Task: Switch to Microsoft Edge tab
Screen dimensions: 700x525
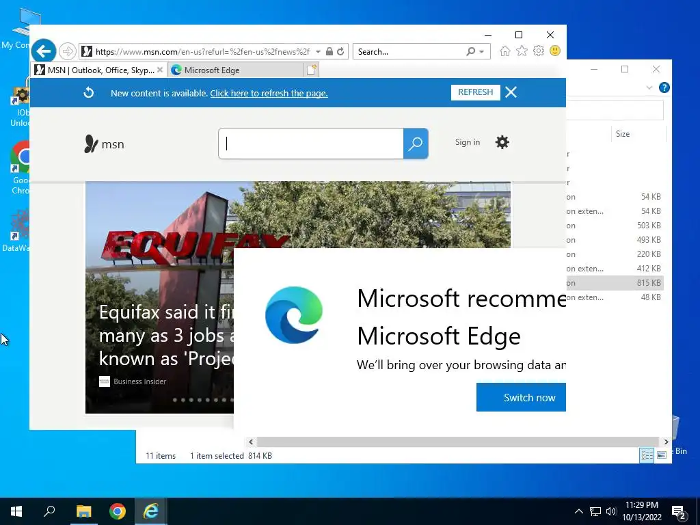Action: click(236, 70)
